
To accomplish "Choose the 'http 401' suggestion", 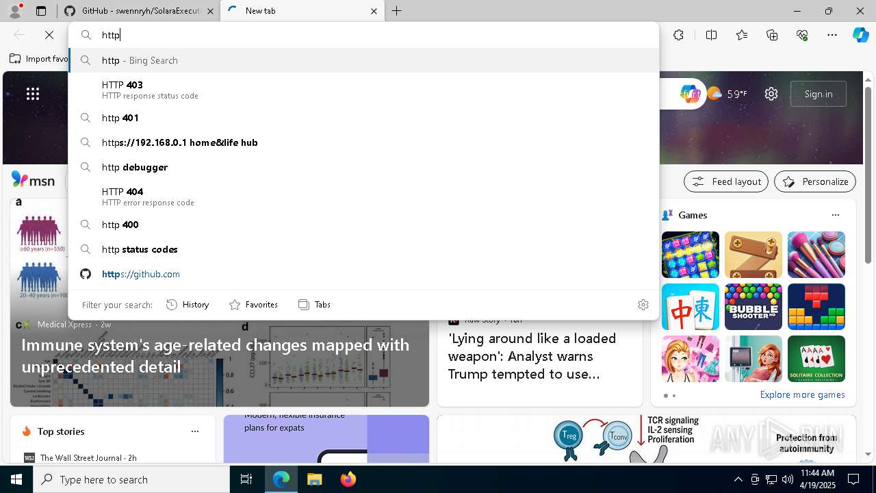I will (363, 118).
